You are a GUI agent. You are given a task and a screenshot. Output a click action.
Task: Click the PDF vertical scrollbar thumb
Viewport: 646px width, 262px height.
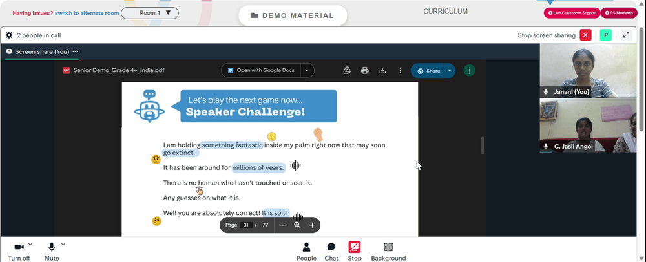[483, 145]
